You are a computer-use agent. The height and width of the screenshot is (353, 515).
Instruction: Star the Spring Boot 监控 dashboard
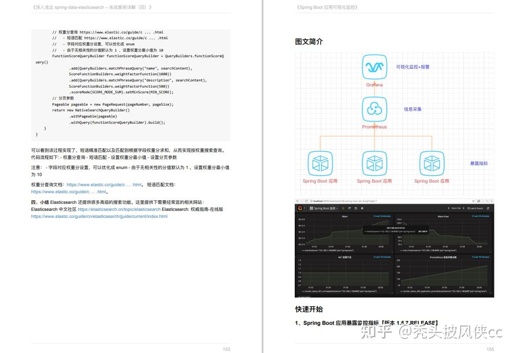[343, 208]
